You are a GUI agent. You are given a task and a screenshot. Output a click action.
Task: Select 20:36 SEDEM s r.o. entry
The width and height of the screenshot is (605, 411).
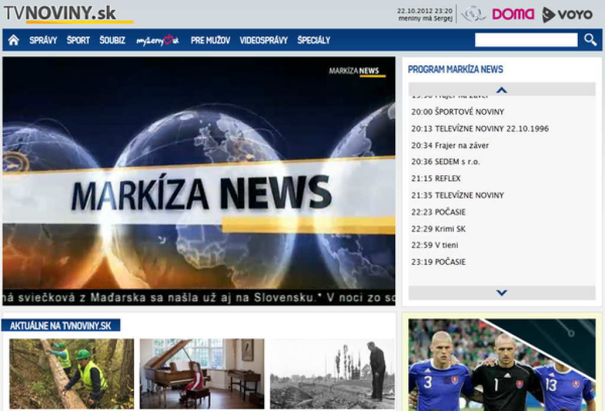pyautogui.click(x=445, y=162)
